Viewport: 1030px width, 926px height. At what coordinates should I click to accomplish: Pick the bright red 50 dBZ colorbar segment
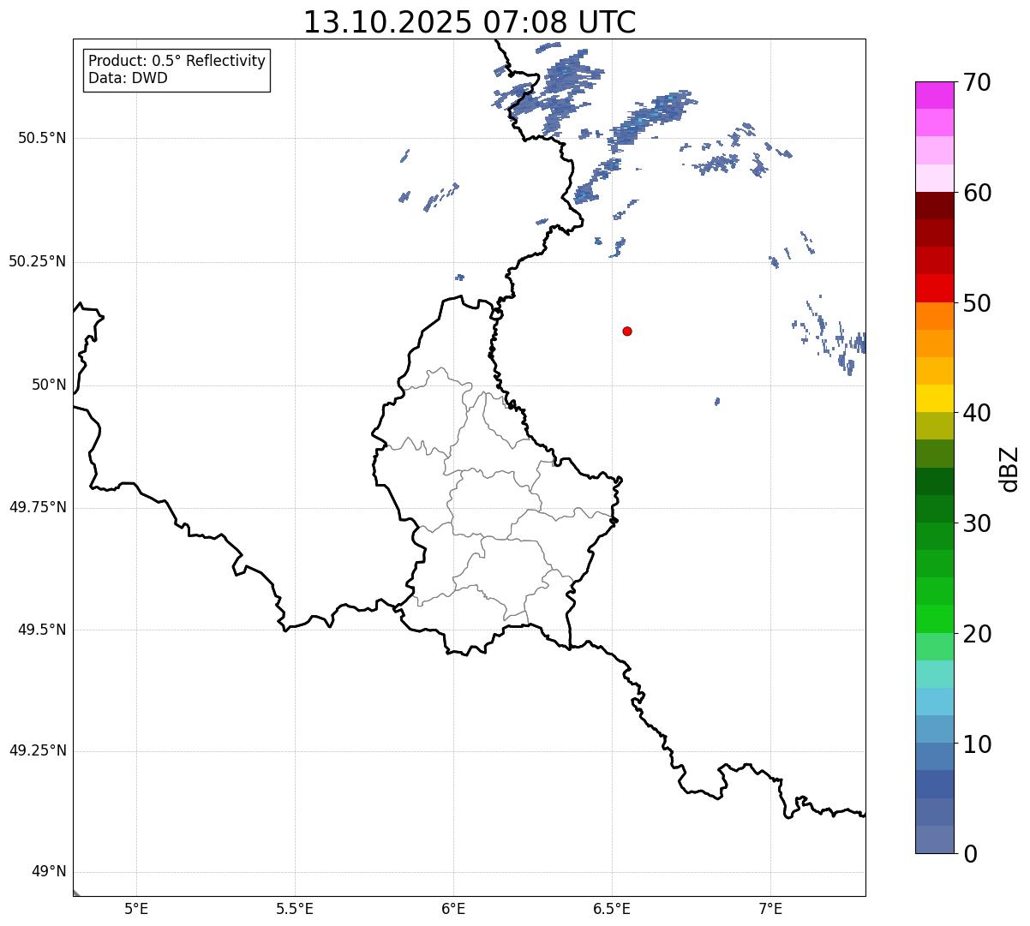pyautogui.click(x=934, y=289)
